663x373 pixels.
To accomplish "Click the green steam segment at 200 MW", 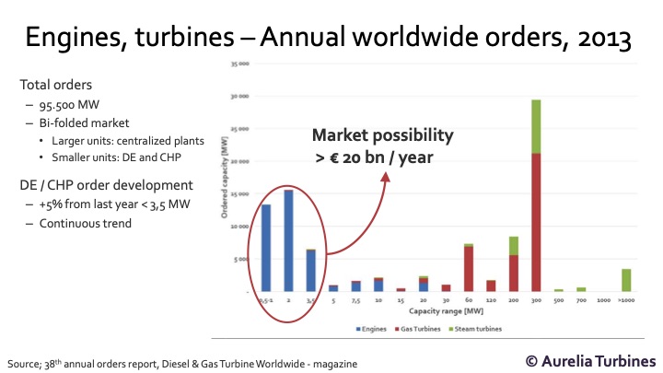I will pos(513,246).
